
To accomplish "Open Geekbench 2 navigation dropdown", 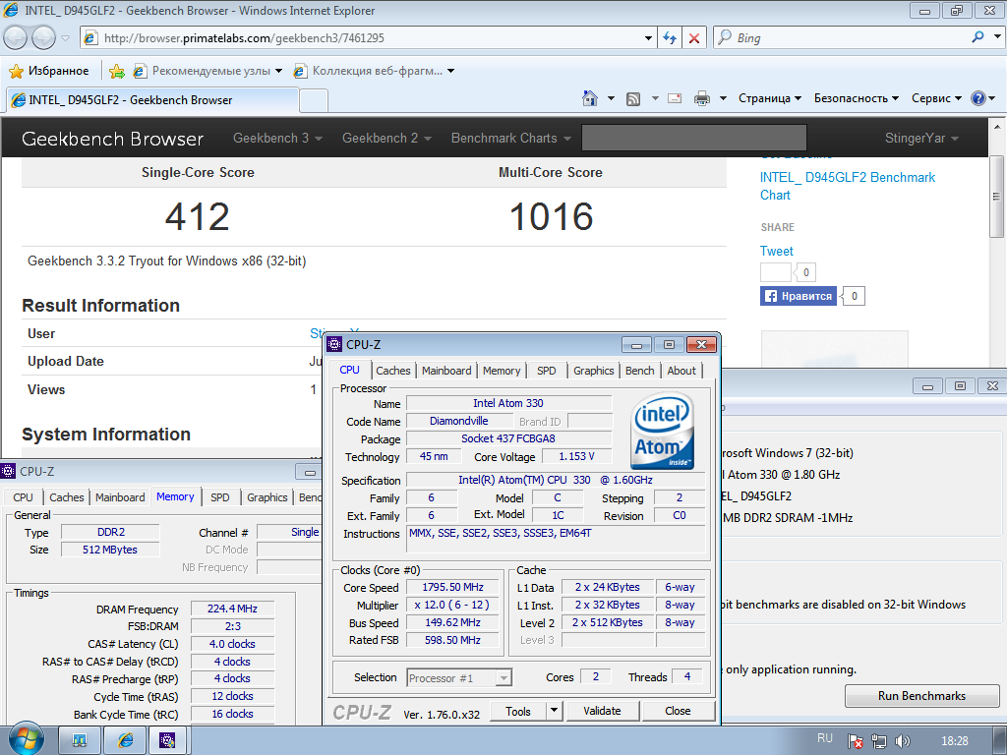I will click(386, 138).
